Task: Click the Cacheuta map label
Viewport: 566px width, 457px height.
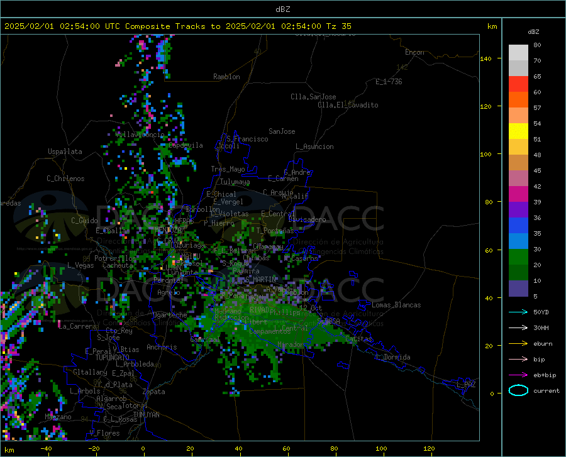Action: coord(118,265)
